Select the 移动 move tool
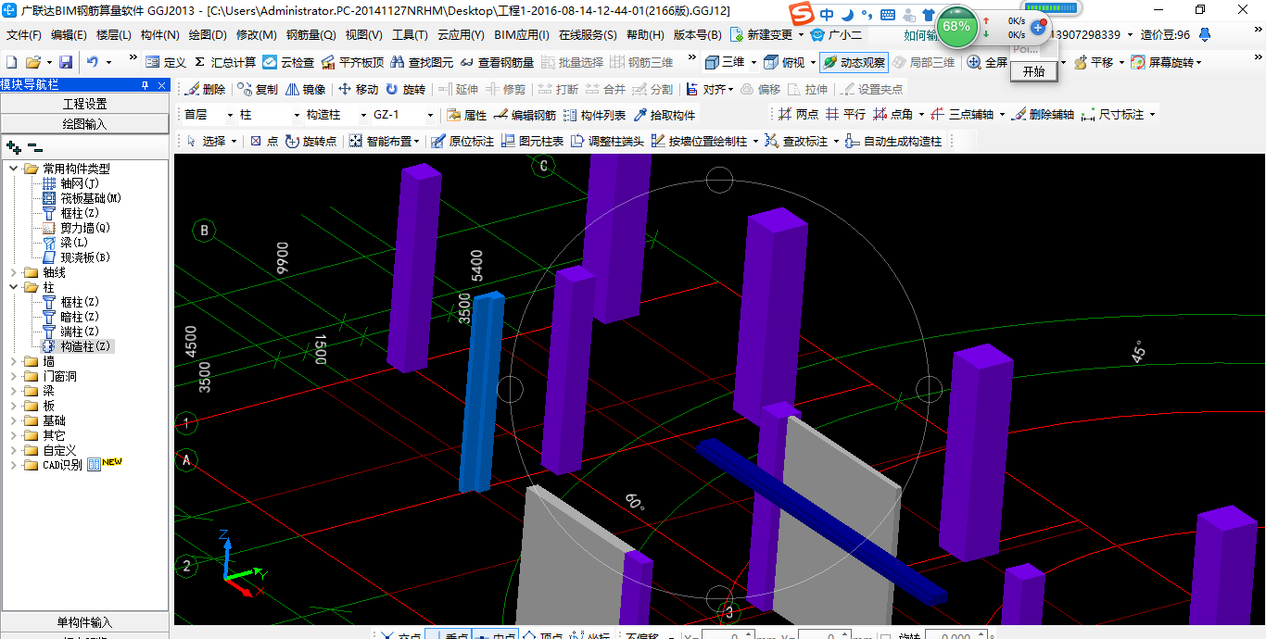The width and height of the screenshot is (1266, 639). 358,89
